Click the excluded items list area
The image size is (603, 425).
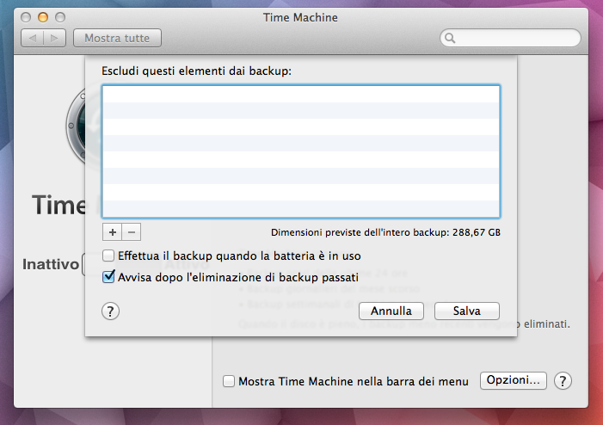tap(301, 151)
